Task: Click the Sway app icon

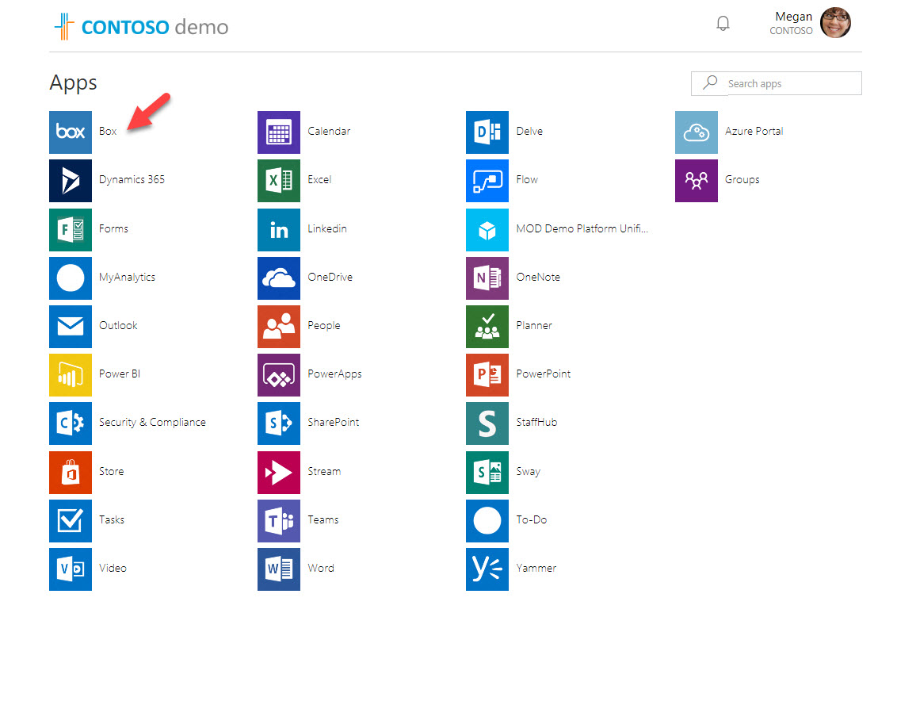Action: click(487, 473)
